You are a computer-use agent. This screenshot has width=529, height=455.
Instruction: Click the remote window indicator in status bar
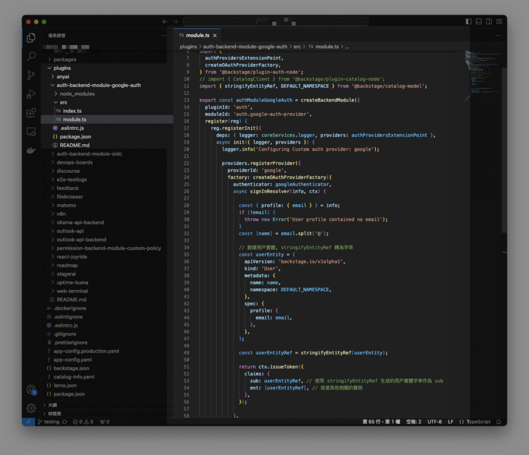(x=28, y=421)
